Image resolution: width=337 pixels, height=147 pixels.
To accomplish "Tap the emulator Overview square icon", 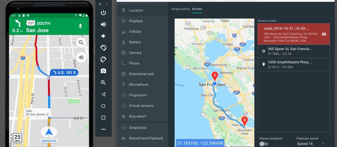I will 103,118.
